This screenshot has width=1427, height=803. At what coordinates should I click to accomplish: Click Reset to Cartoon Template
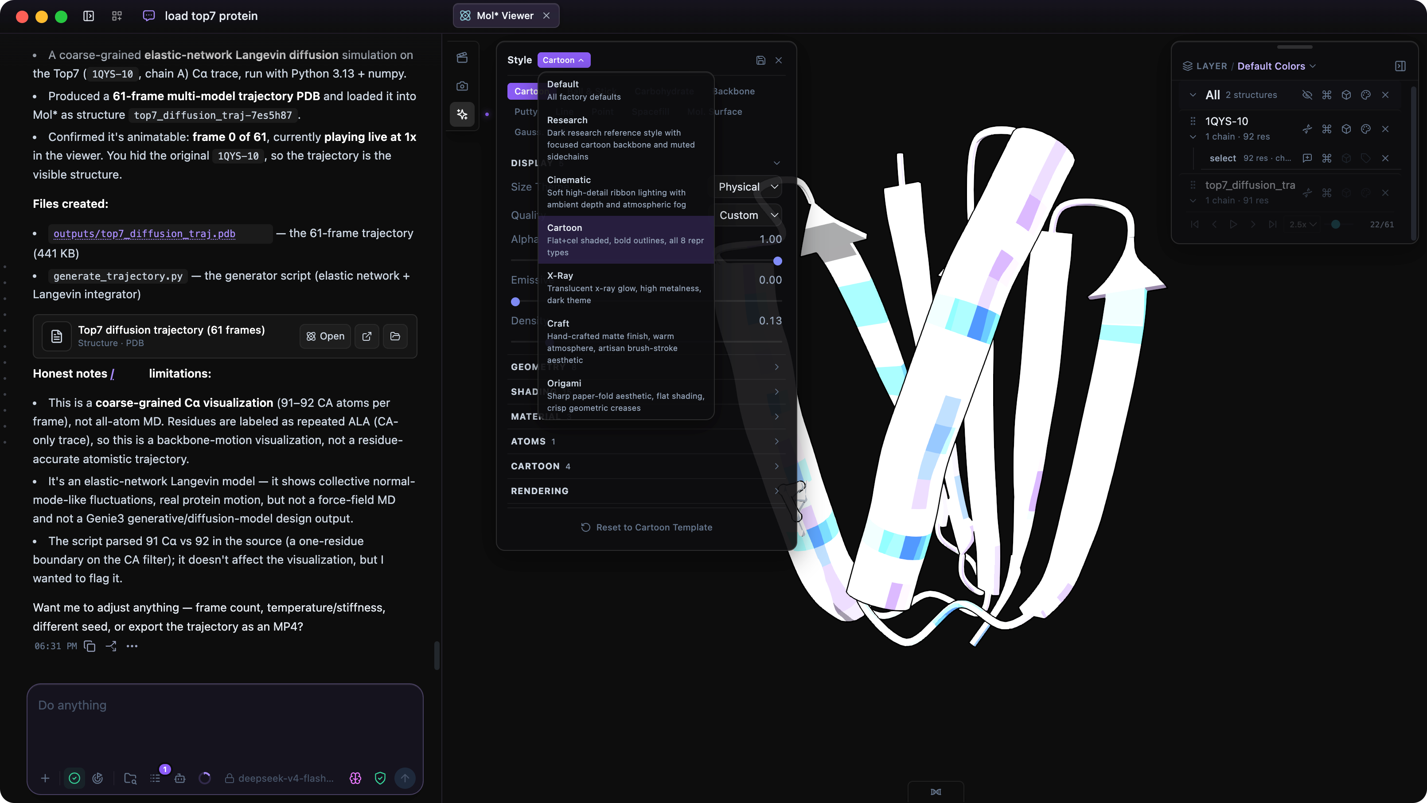[x=646, y=527]
